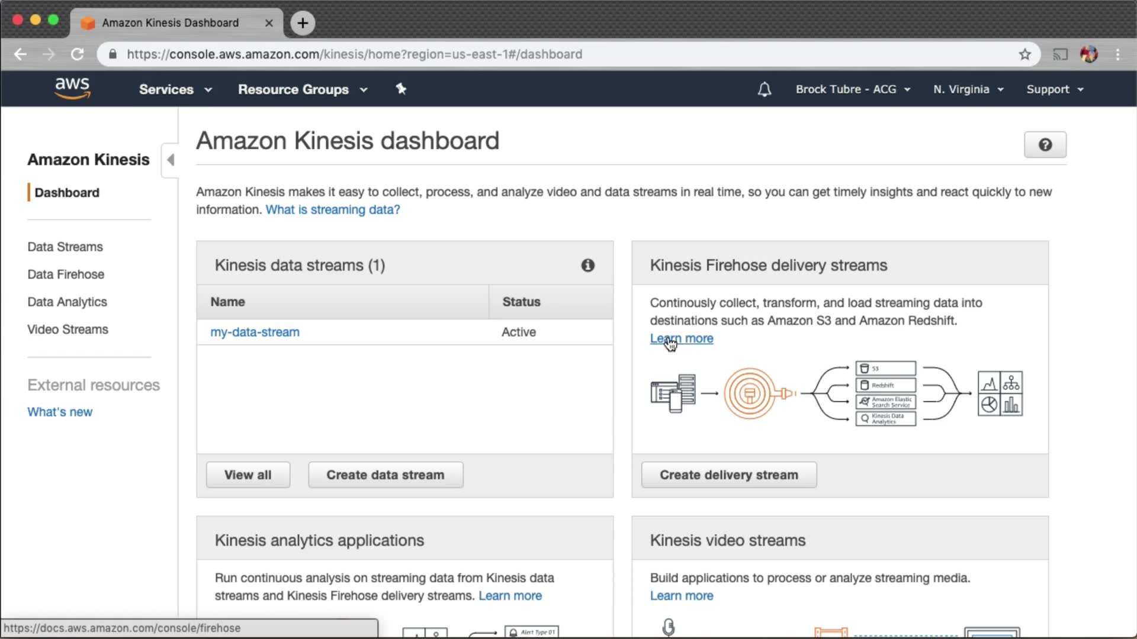This screenshot has width=1137, height=639.
Task: Click the pin shortcuts icon in navbar
Action: pyautogui.click(x=401, y=89)
